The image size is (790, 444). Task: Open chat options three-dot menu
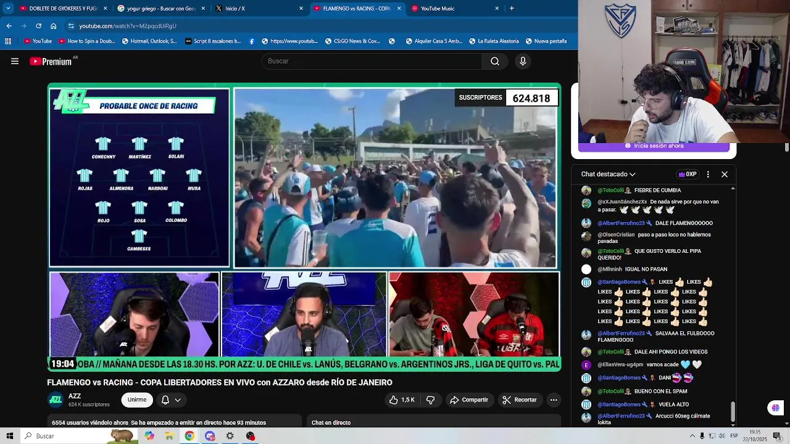708,175
